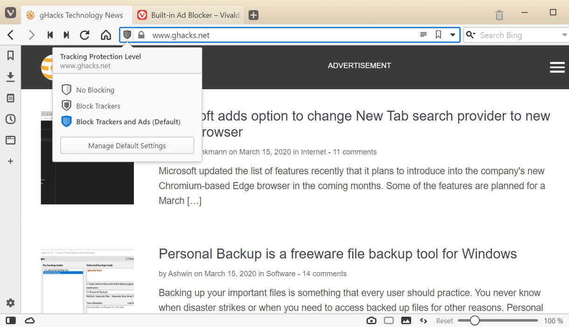Open the Vivaldi main menu icon

pyautogui.click(x=10, y=12)
